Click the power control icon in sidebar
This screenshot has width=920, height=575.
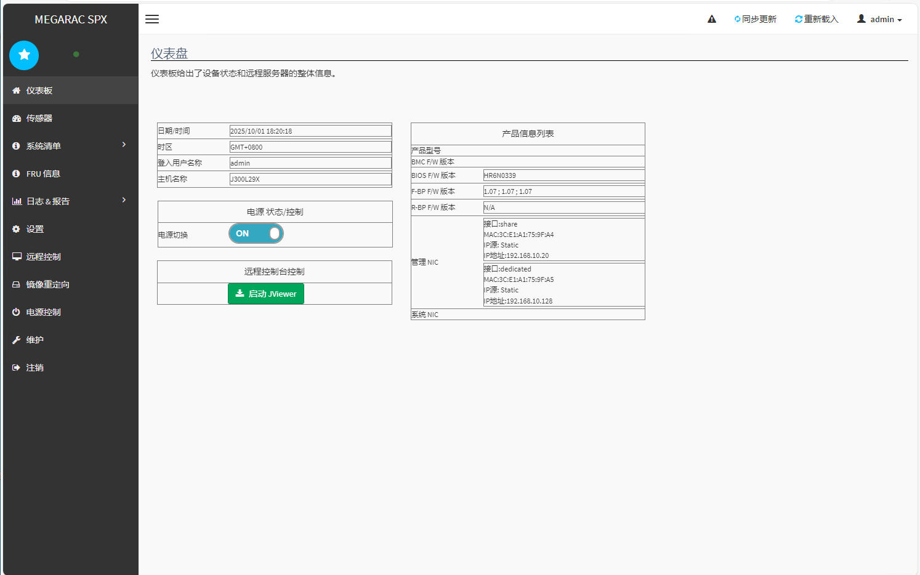click(x=17, y=312)
